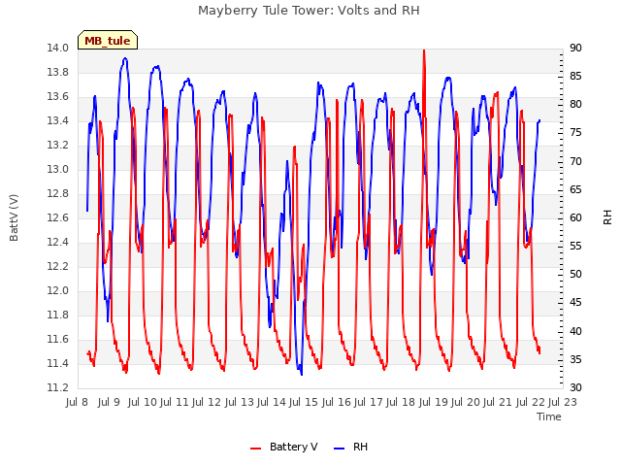Click the 13.2 left axis tick
The height and width of the screenshot is (466, 621).
(x=57, y=145)
